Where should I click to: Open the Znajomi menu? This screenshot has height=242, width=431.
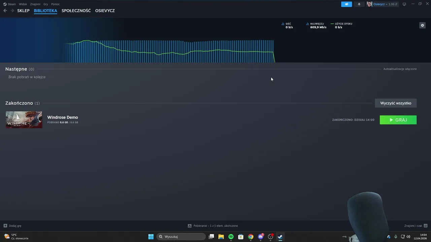coord(35,4)
